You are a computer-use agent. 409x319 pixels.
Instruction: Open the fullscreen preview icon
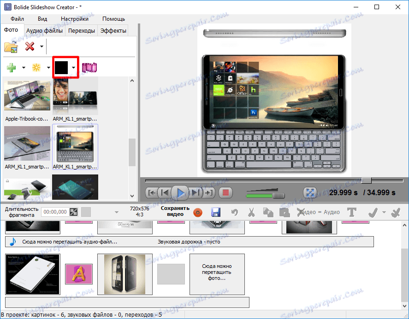pos(310,193)
